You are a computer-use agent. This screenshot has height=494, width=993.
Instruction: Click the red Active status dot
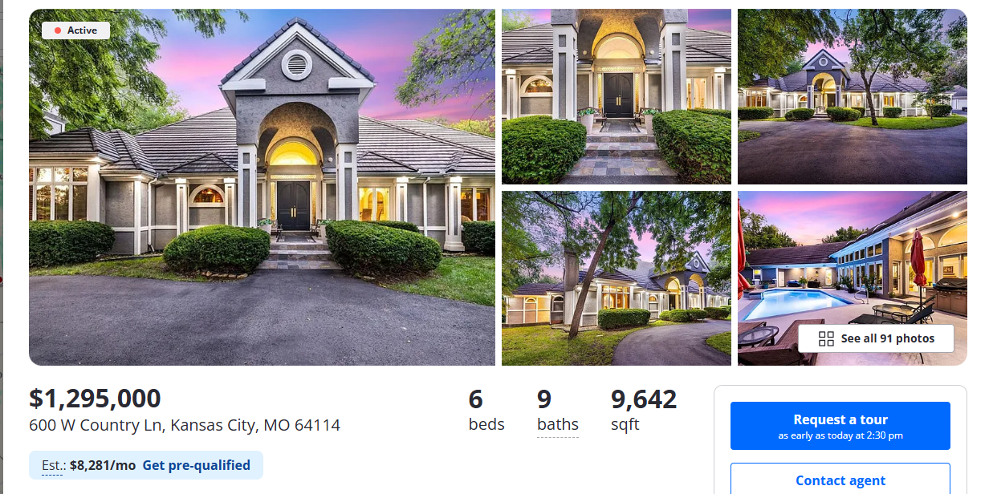click(x=57, y=30)
